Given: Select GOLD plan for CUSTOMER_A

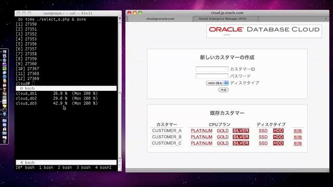Looking at the screenshot, I should click(223, 130).
